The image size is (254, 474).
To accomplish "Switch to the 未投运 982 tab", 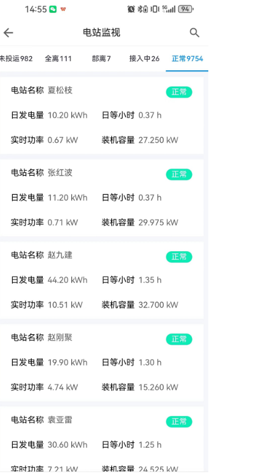I will point(16,59).
